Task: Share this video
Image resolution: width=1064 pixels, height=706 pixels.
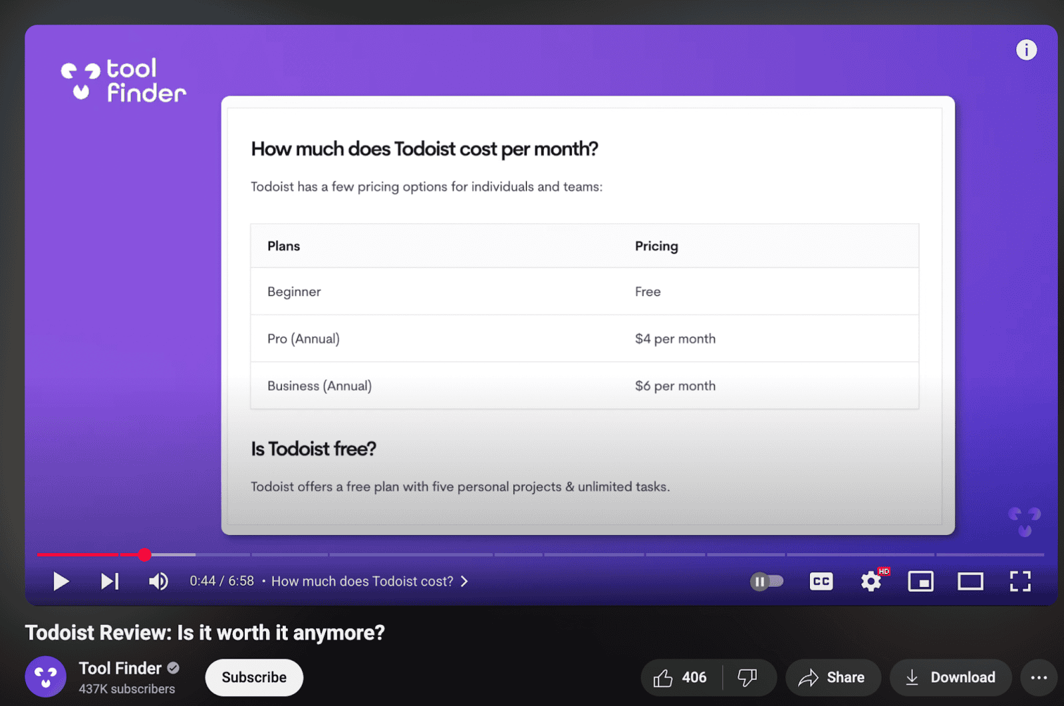Action: pos(833,677)
